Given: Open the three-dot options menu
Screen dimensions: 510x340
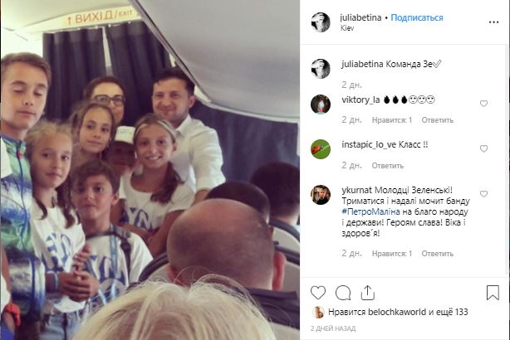Looking at the screenshot, I should click(x=493, y=22).
